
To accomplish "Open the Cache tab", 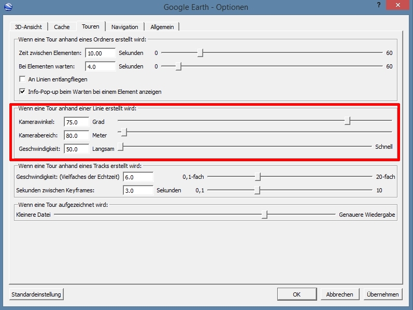I will [x=62, y=27].
